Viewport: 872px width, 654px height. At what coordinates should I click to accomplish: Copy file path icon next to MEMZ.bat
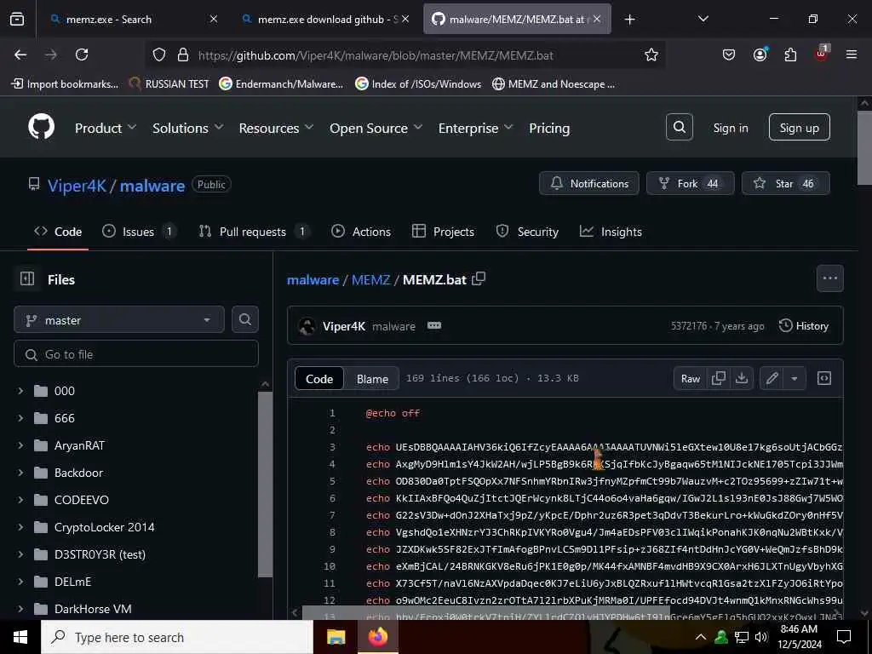(479, 279)
